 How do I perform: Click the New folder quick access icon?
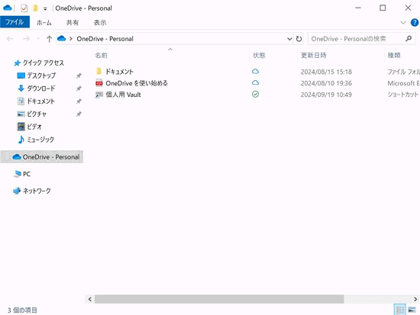35,8
